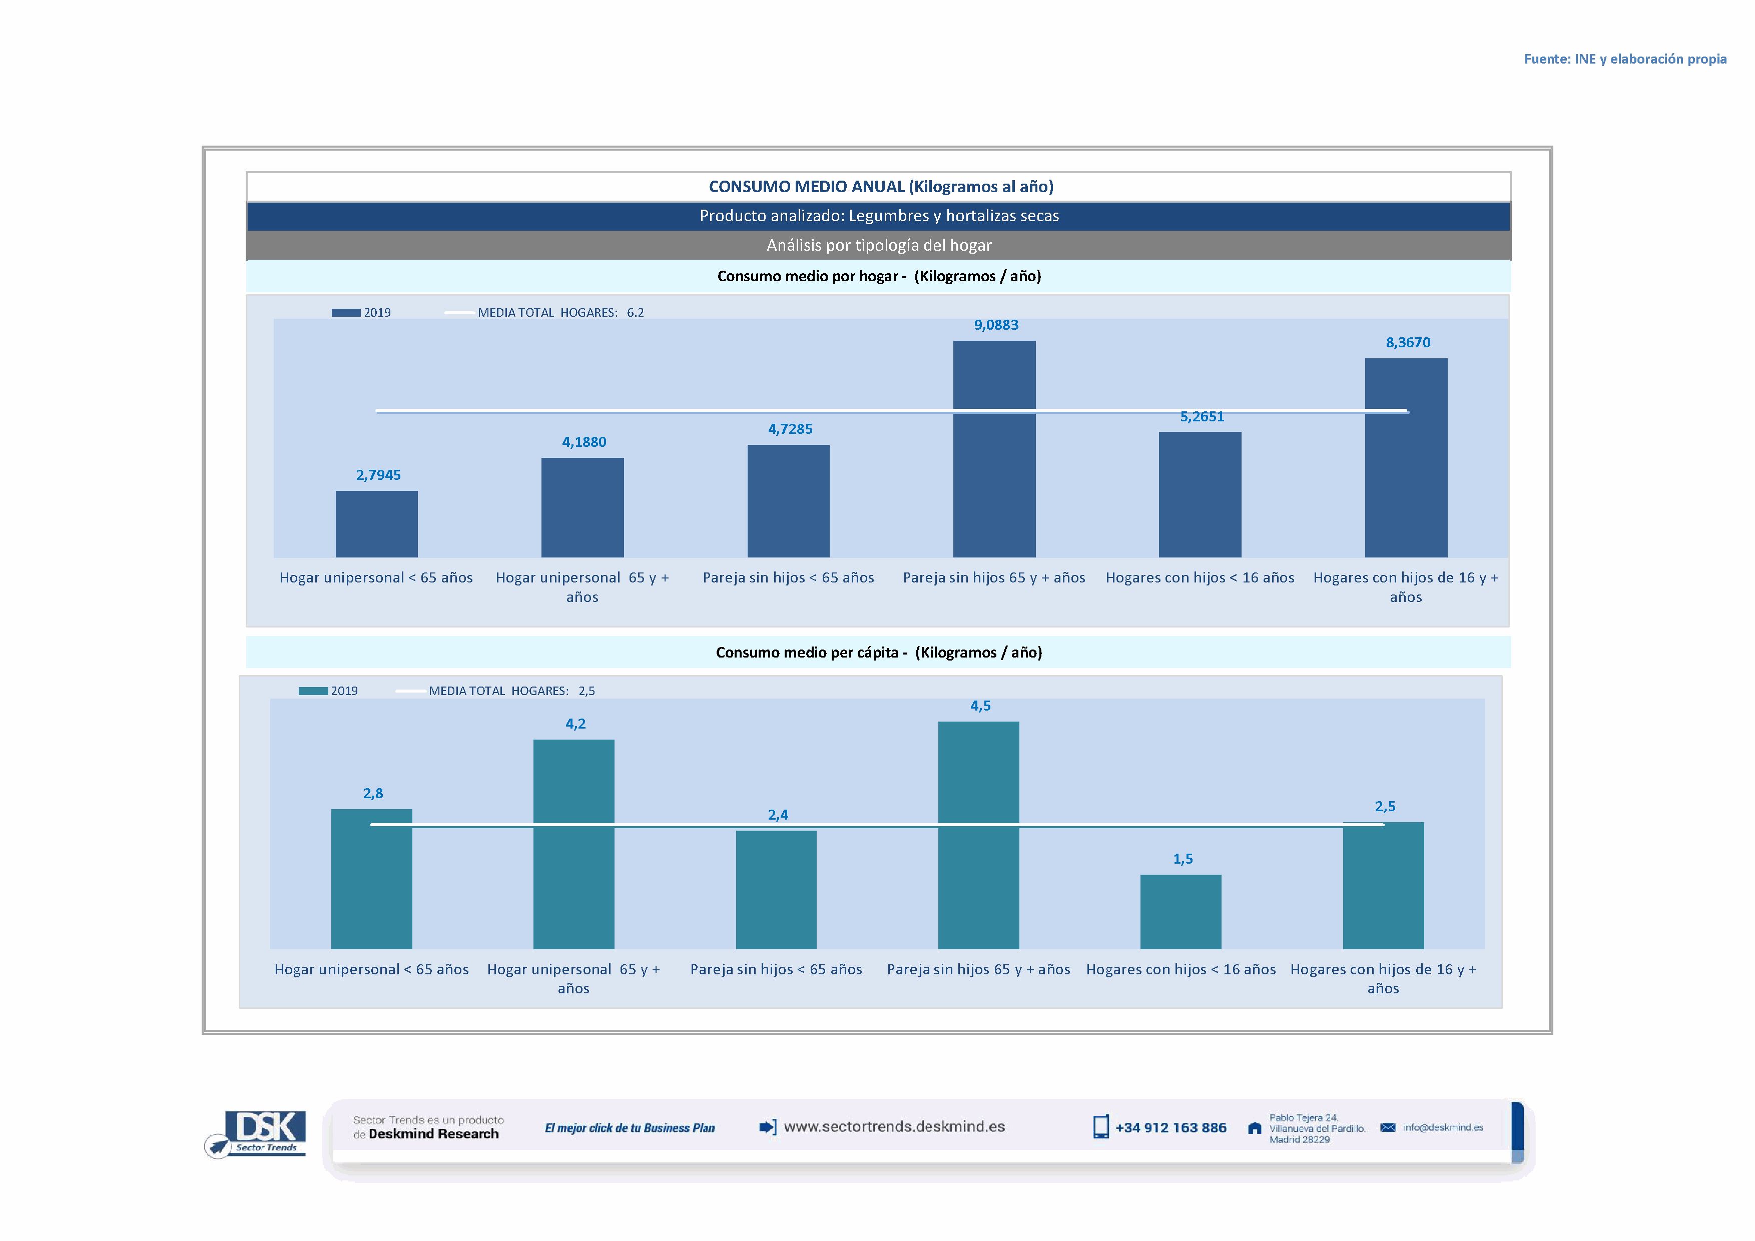This screenshot has height=1241, width=1755.
Task: Click the phone icon beside the phone number
Action: 1101,1127
